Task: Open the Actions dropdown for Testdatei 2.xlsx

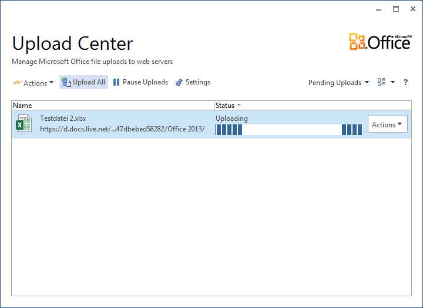Action: point(387,124)
